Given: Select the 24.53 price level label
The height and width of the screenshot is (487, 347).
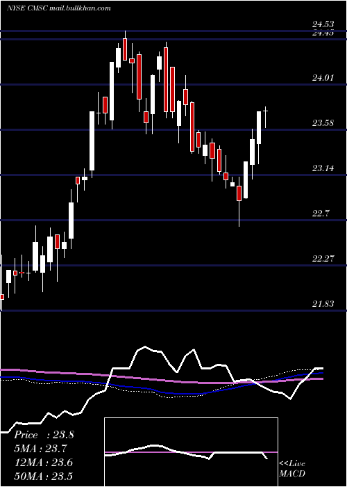Looking at the screenshot, I should coord(323,24).
